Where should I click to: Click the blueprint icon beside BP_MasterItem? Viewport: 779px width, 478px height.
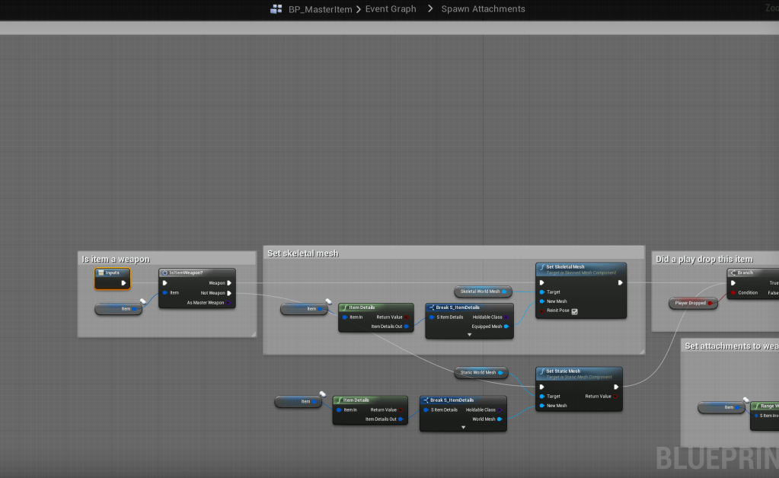(276, 9)
